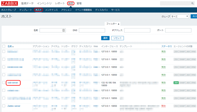The width and height of the screenshot is (197, 112).
Task: Click the DNS filter input field
Action: click(92, 30)
